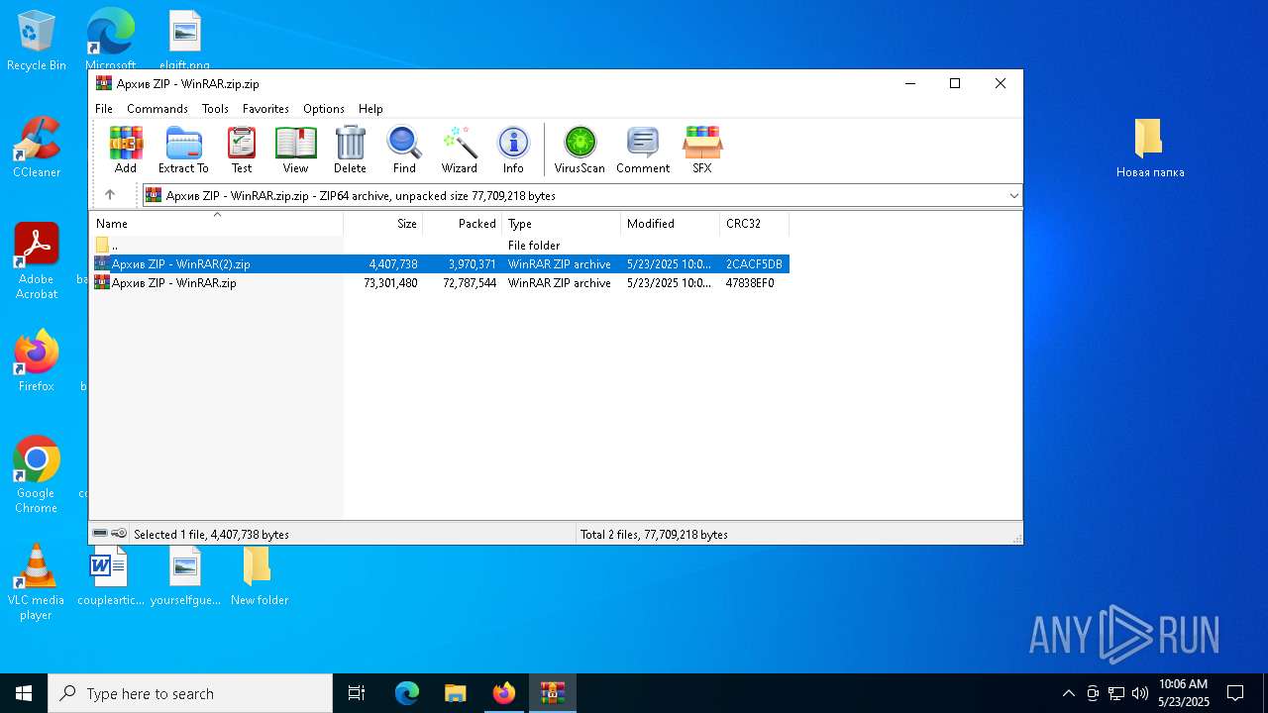Screen dimensions: 1268x713
Task: Open the taskbar clock and date
Action: 1184,693
